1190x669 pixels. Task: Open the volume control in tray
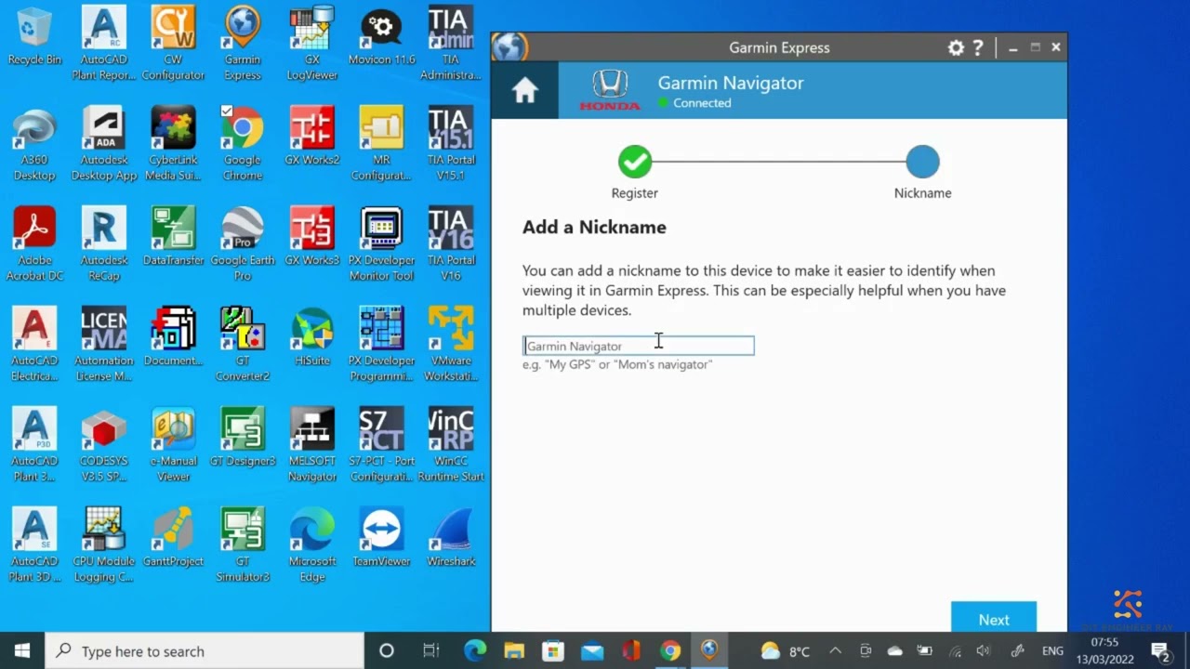[x=984, y=650]
